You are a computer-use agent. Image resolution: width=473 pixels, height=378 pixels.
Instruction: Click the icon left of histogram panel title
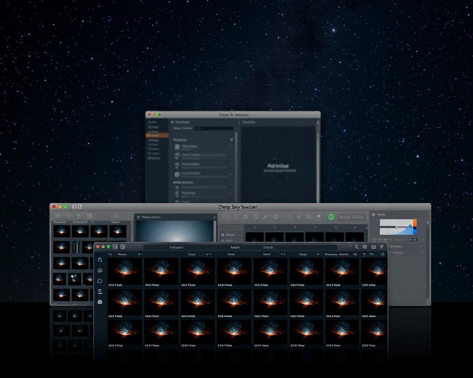(x=373, y=214)
